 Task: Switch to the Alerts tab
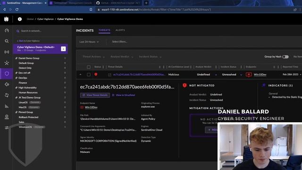(x=120, y=30)
